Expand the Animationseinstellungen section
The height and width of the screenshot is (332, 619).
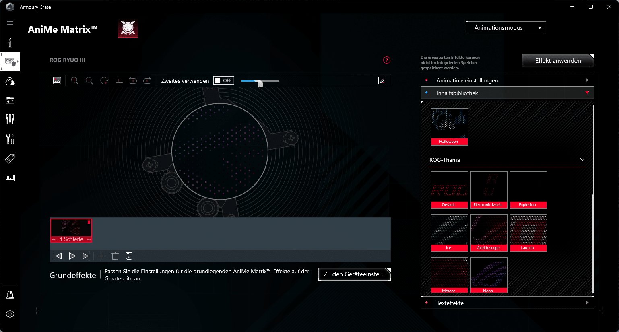[507, 80]
